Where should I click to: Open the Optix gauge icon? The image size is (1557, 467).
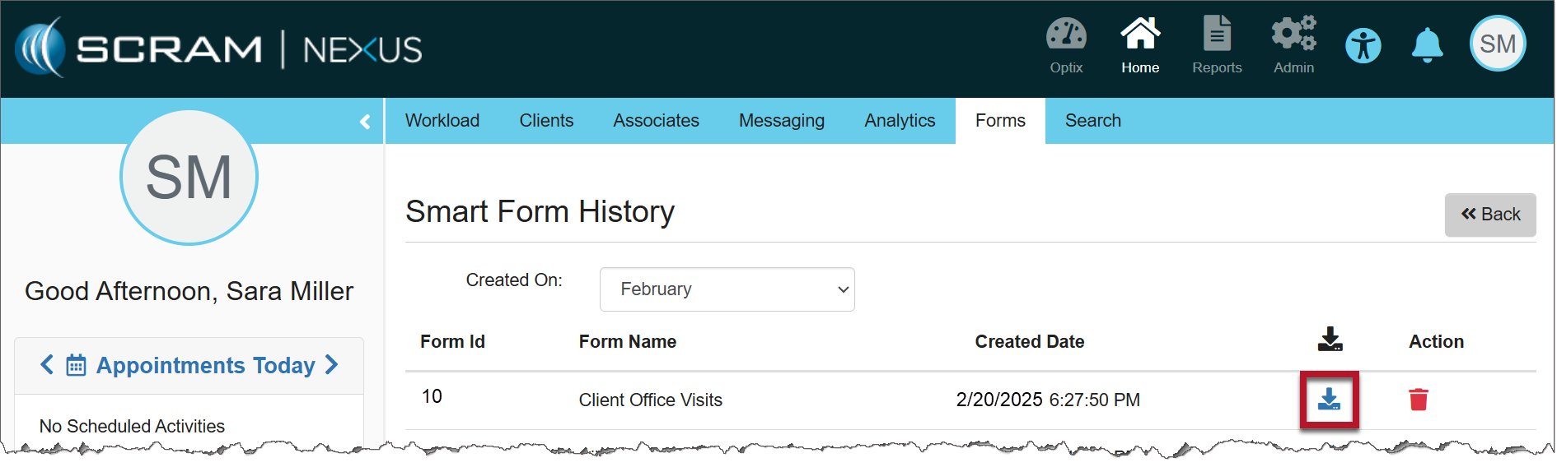[x=1066, y=36]
